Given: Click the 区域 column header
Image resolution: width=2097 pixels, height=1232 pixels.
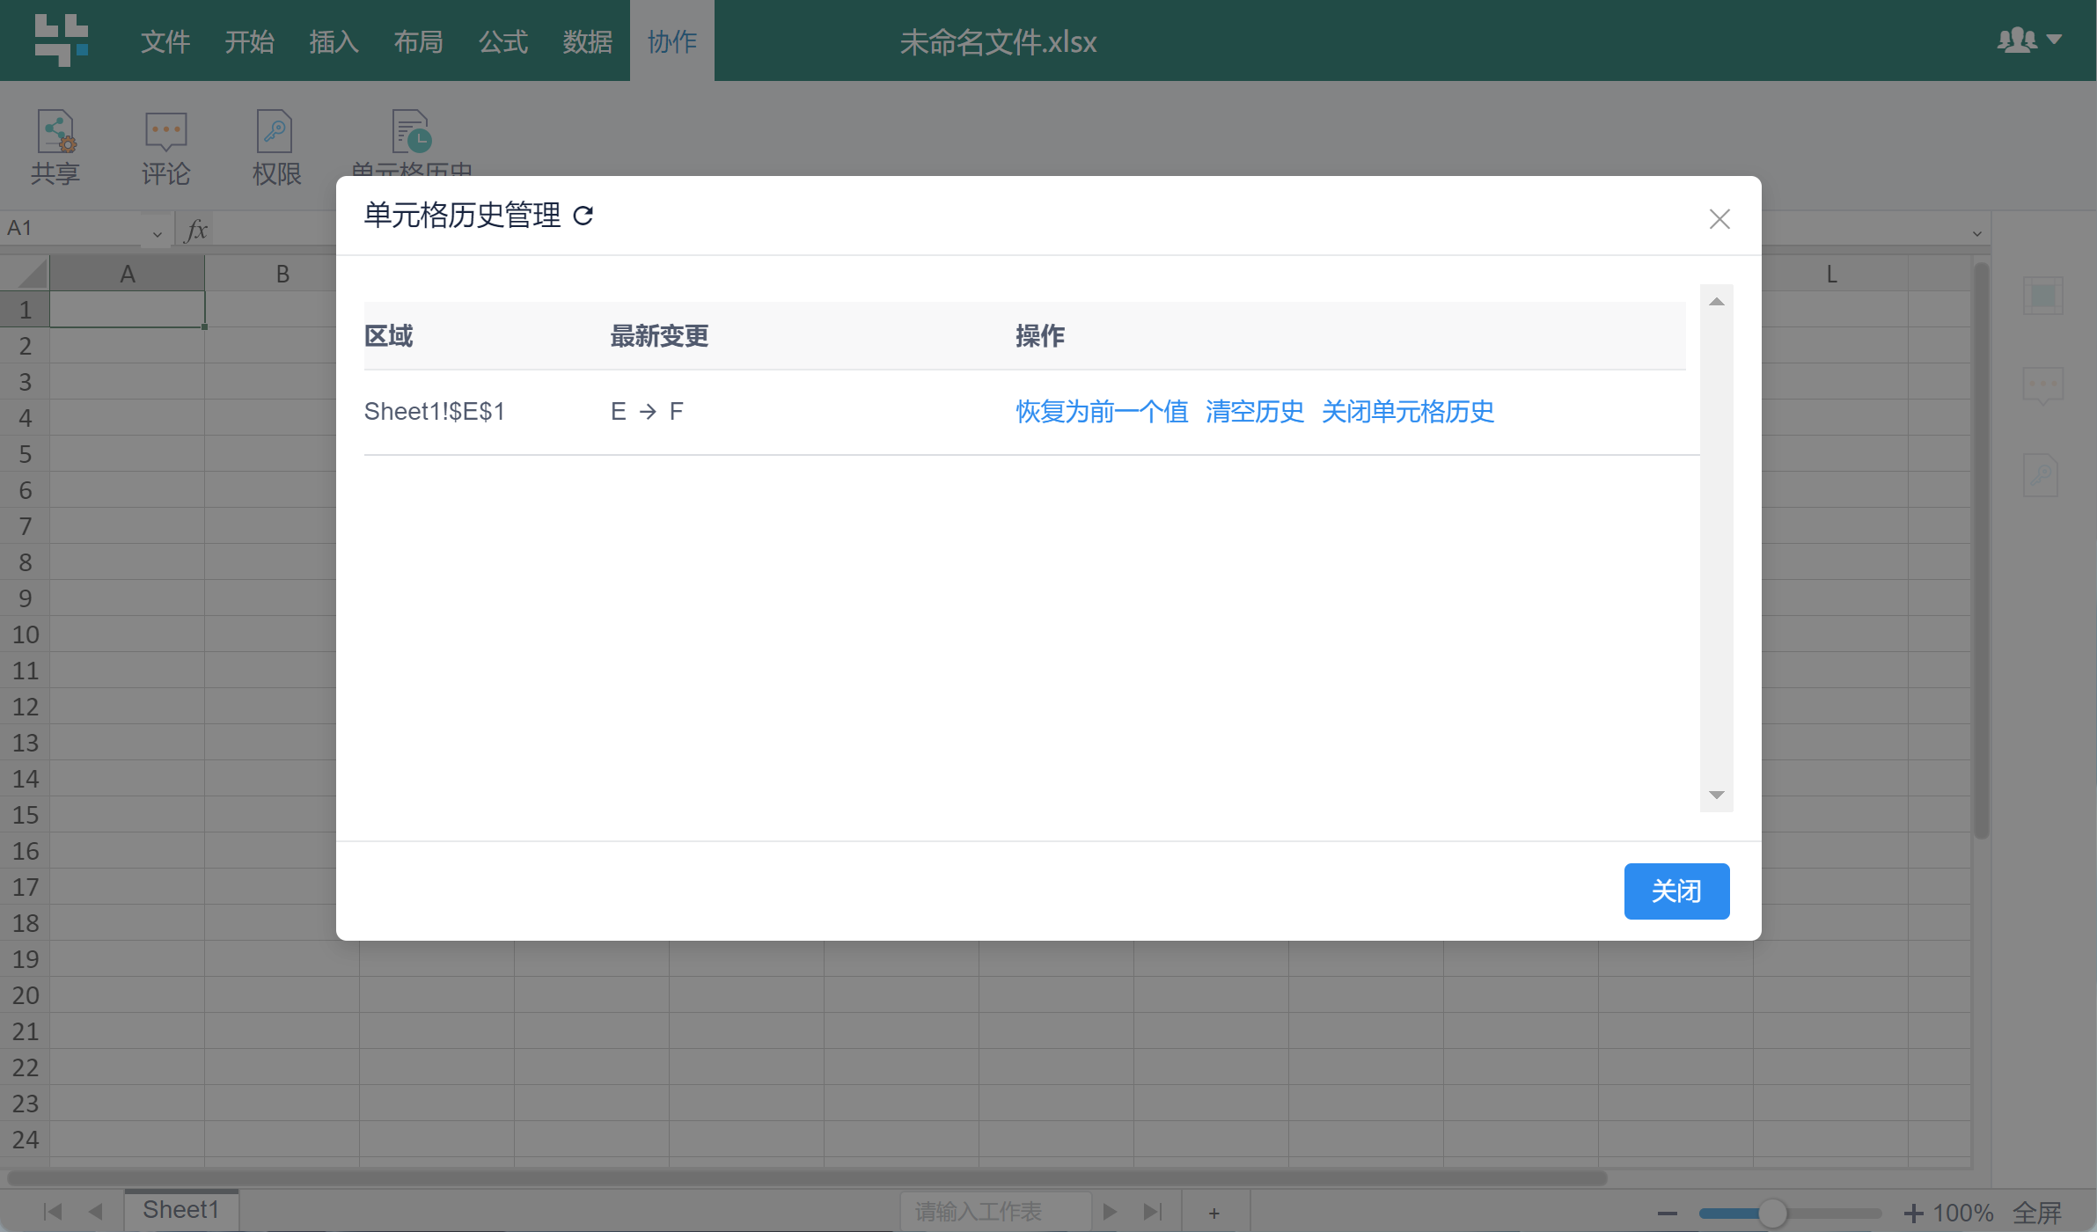Looking at the screenshot, I should point(388,335).
